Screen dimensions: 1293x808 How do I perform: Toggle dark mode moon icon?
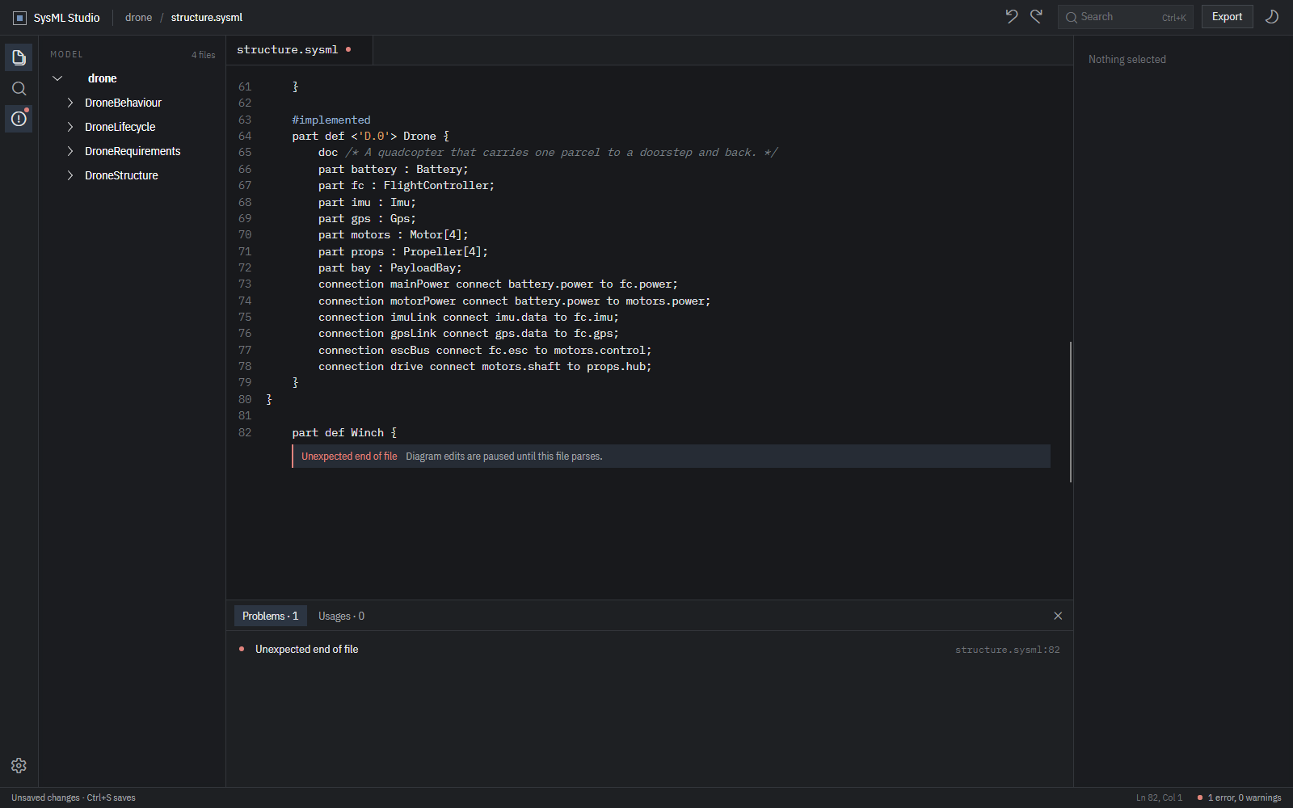(1272, 16)
